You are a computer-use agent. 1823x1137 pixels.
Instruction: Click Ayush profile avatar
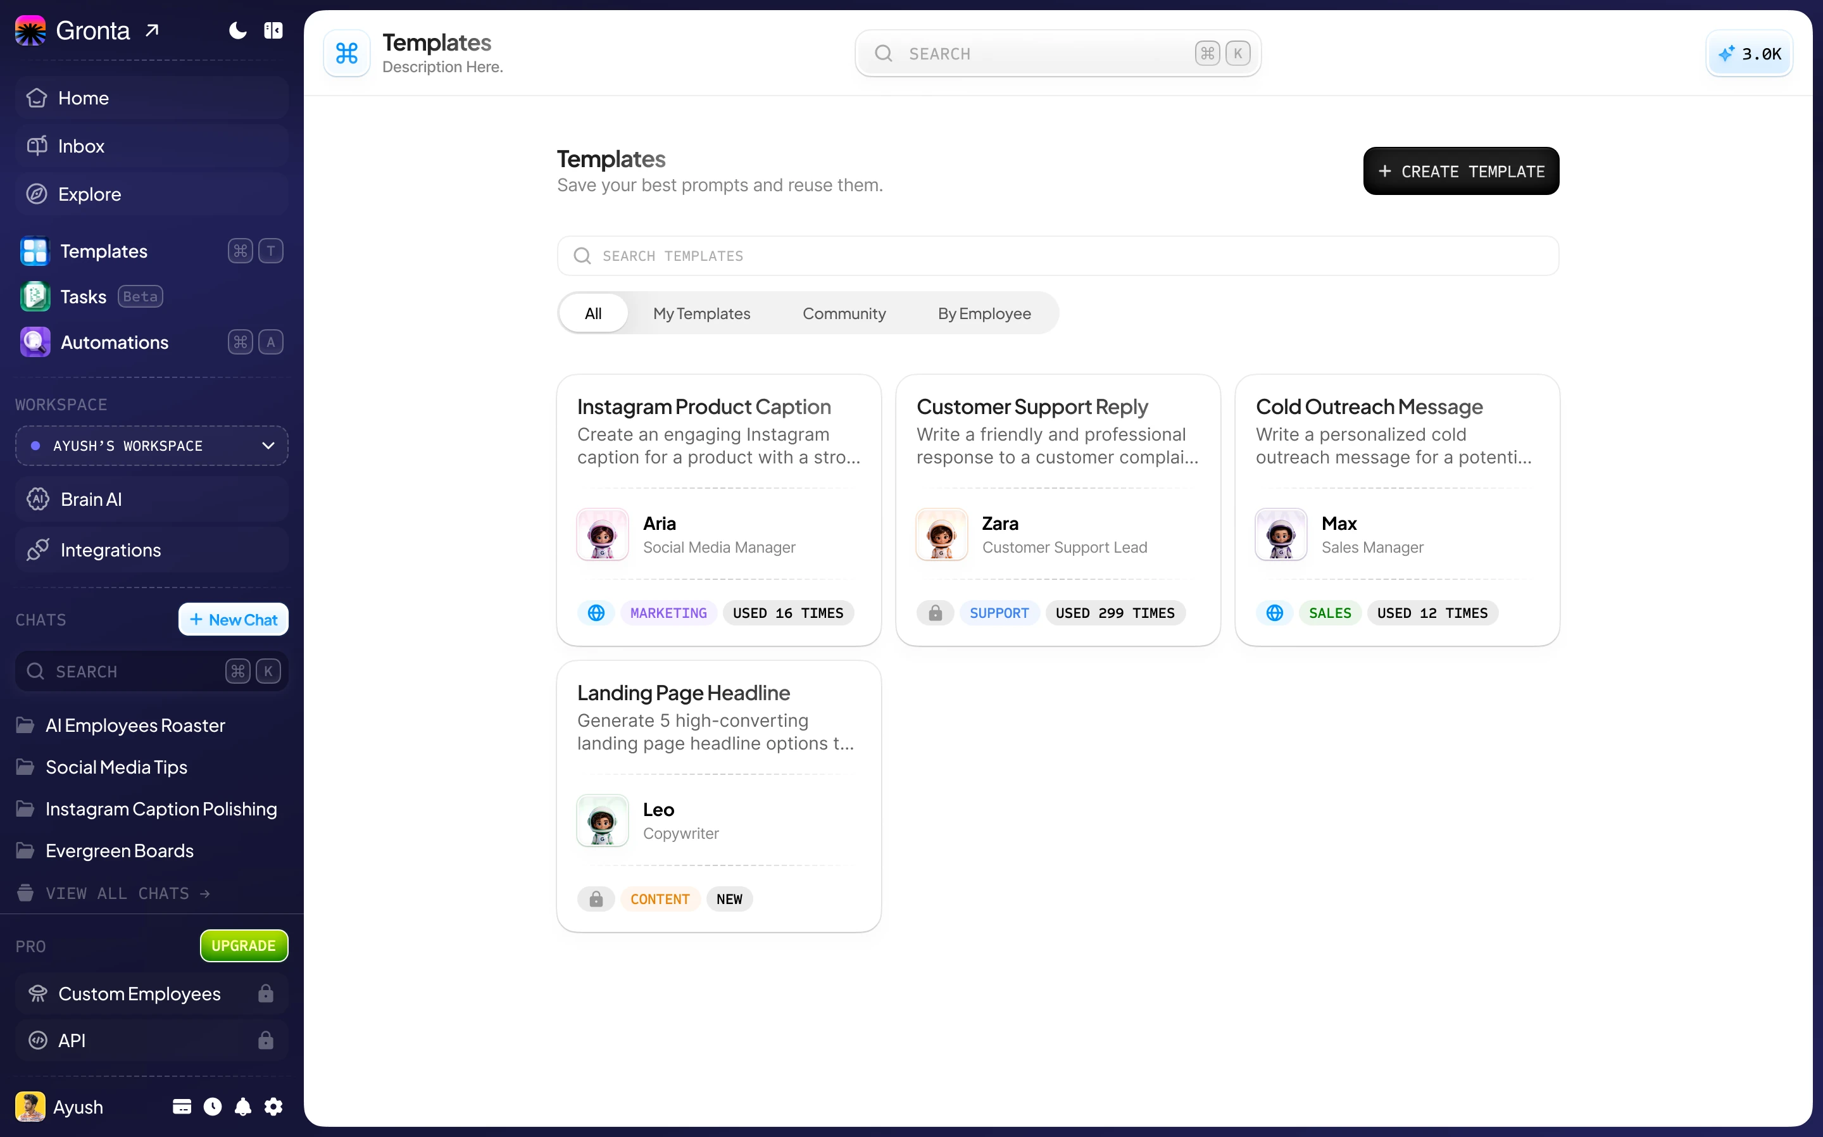pyautogui.click(x=30, y=1107)
